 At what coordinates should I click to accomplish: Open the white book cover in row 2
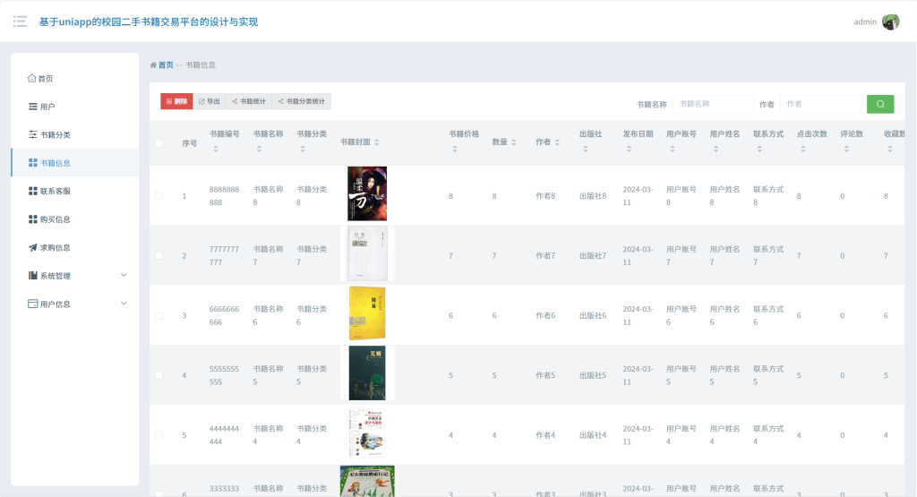(x=367, y=253)
